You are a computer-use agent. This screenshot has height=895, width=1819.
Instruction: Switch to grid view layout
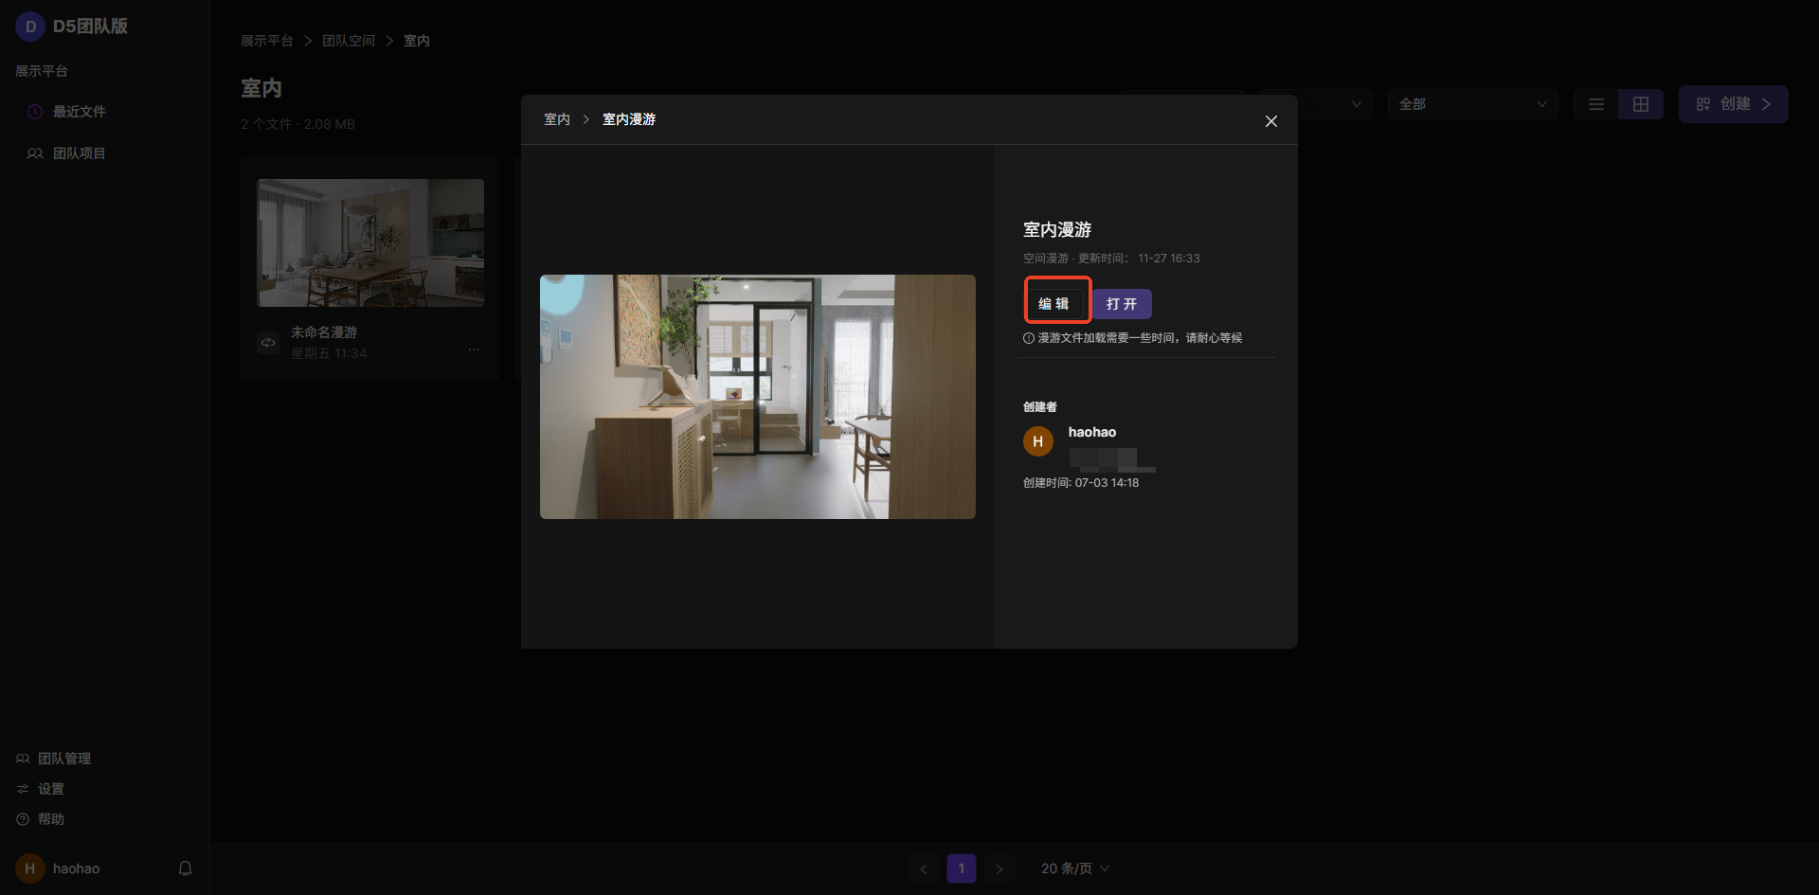click(1641, 104)
